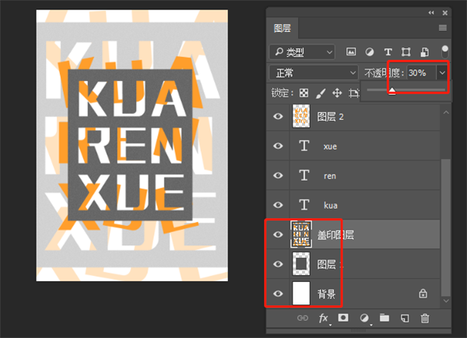The width and height of the screenshot is (467, 338).
Task: Create a new layer group folder
Action: tap(384, 318)
